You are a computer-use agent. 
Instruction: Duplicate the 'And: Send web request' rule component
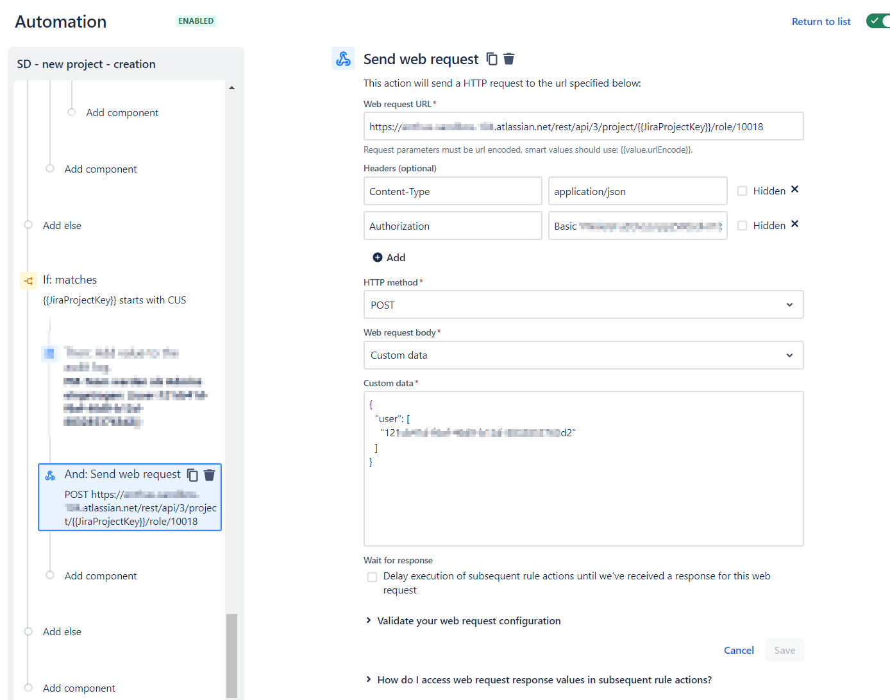192,475
